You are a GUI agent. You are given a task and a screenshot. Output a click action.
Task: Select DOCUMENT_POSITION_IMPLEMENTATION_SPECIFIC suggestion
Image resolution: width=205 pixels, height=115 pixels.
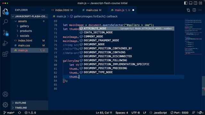click(127, 64)
